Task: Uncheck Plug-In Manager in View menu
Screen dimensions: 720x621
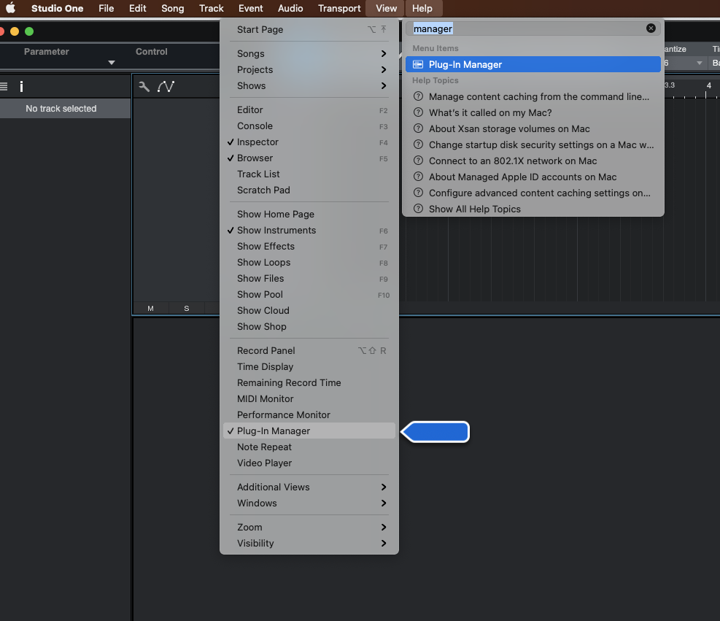Action: pyautogui.click(x=309, y=431)
